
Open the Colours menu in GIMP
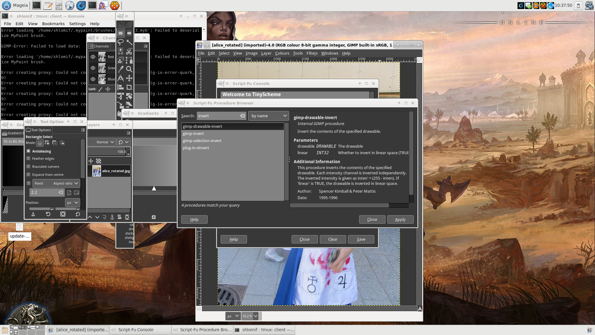tap(282, 53)
